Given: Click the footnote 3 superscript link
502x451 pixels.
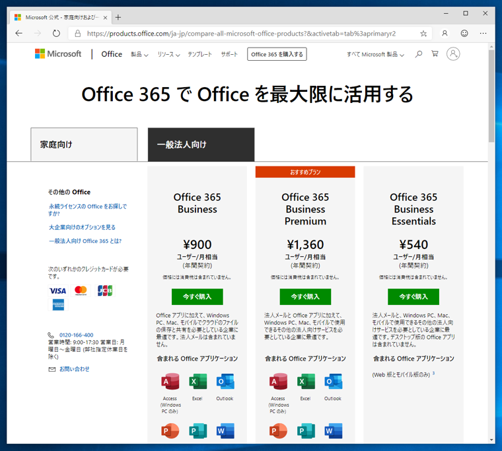Looking at the screenshot, I should pos(433,373).
